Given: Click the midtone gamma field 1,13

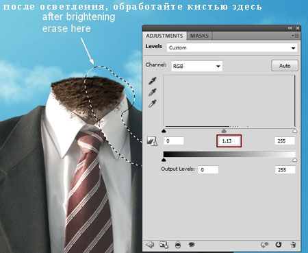Looking at the screenshot, I should coord(229,141).
